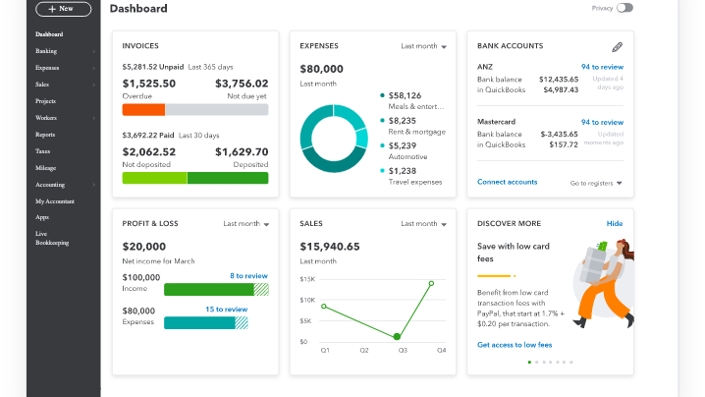Click the + New button

pyautogui.click(x=63, y=9)
